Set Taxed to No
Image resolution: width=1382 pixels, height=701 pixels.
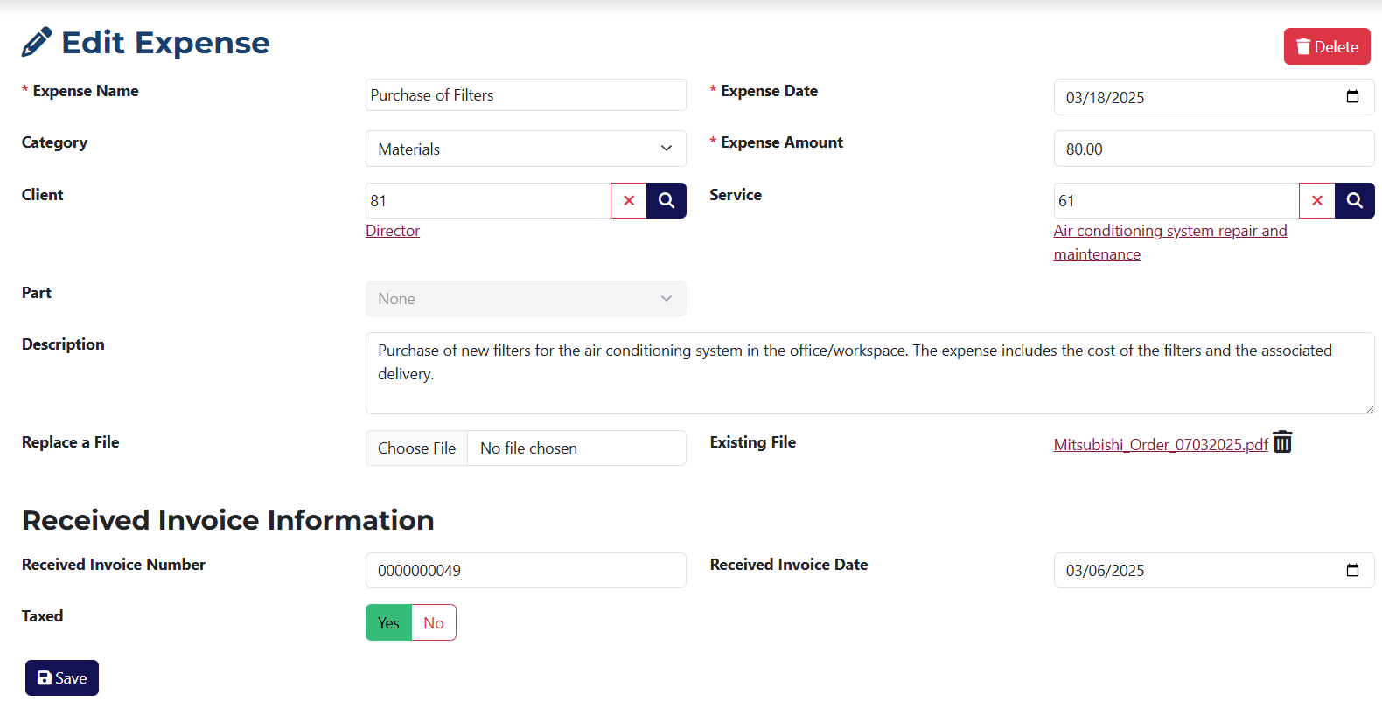434,622
